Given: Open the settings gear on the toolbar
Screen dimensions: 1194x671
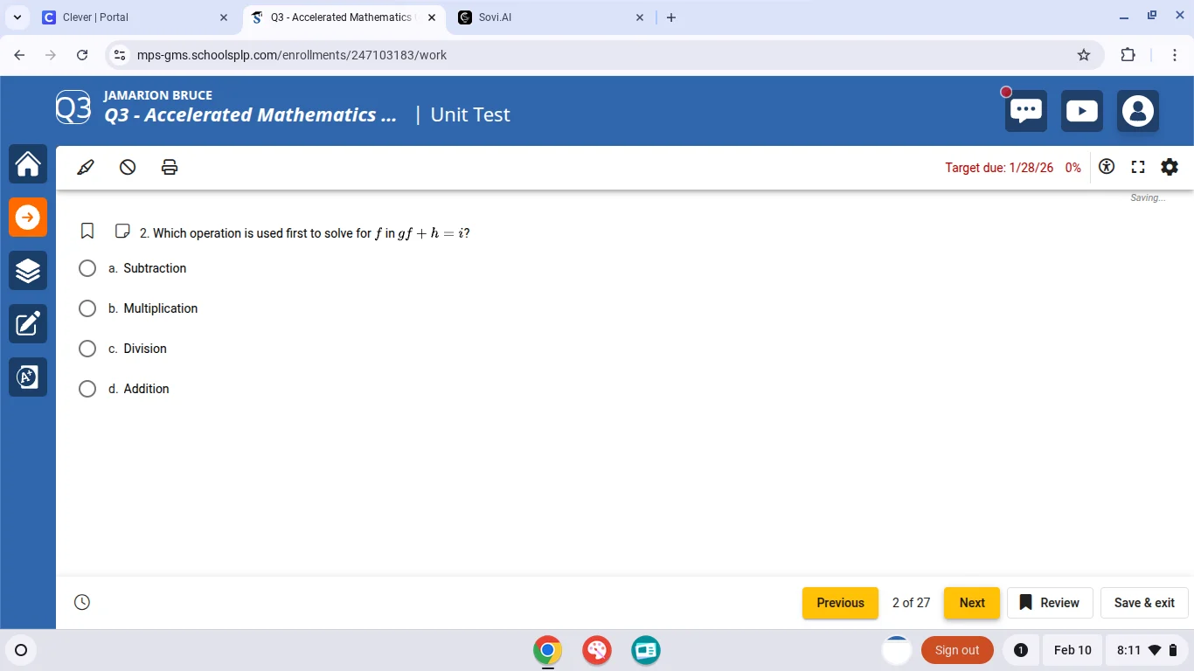Looking at the screenshot, I should click(x=1170, y=167).
